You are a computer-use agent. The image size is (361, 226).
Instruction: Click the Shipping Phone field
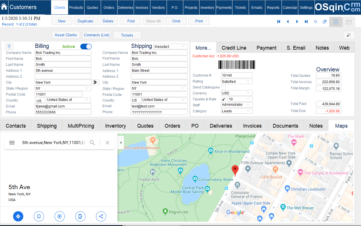click(x=159, y=112)
